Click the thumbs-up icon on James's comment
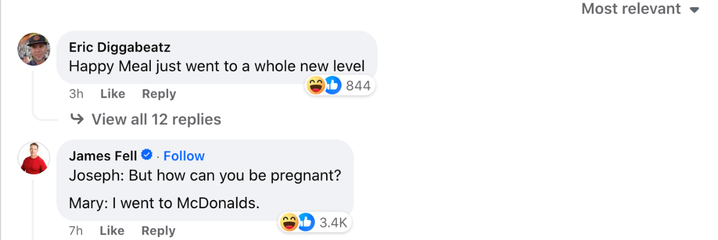 pos(305,222)
